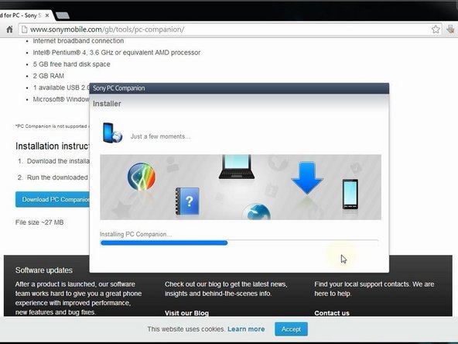Click the phone with globe installer icon
Screen dimensions: 458x344
coord(112,133)
